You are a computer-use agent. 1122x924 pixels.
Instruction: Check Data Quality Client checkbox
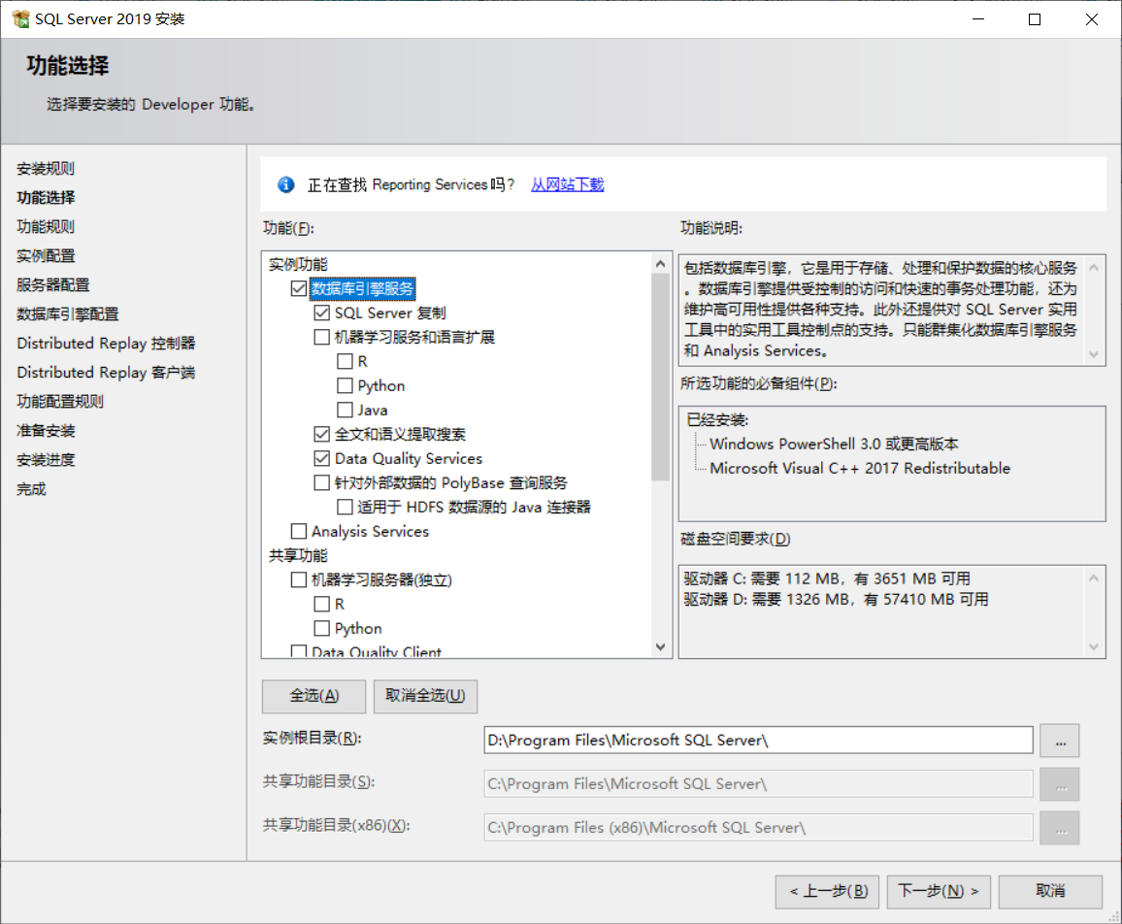299,651
